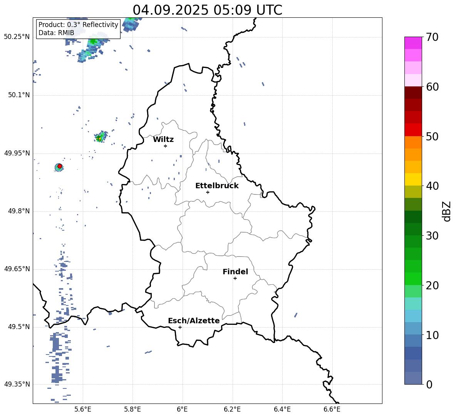Click the 50.1°N latitude label

19,95
